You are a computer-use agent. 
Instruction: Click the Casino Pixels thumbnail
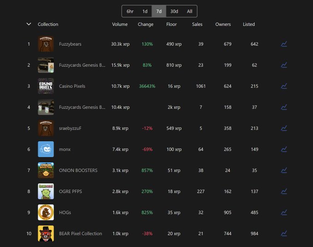tap(46, 86)
